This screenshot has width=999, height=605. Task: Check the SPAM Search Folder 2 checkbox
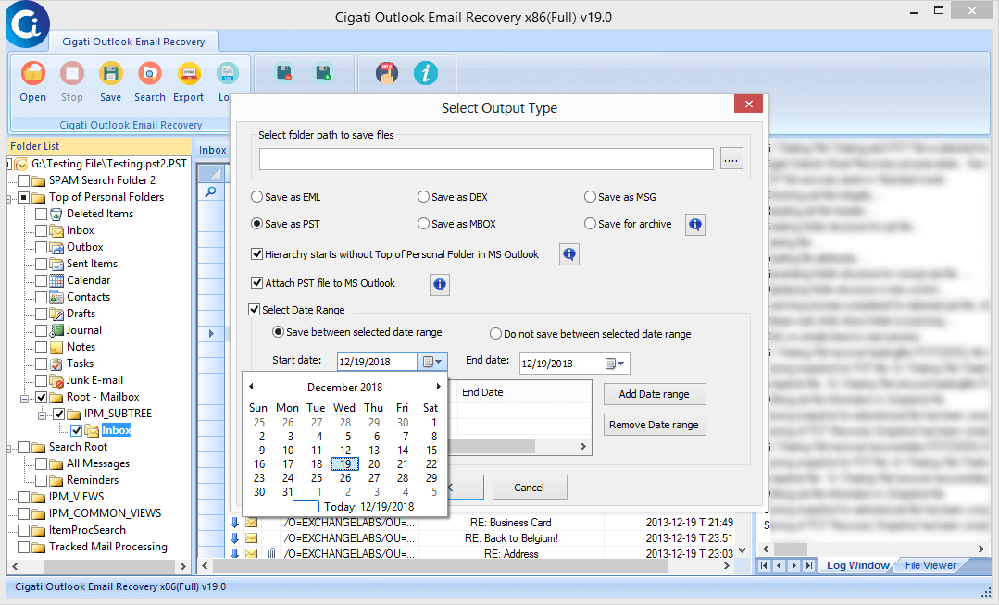[23, 181]
